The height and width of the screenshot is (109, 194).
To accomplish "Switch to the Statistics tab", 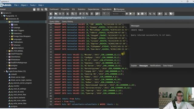I will pyautogui.click(x=82, y=9).
